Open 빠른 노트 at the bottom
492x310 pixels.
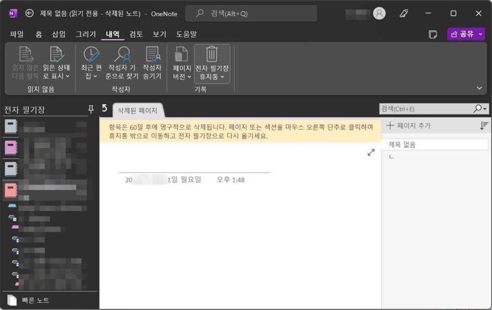[29, 300]
